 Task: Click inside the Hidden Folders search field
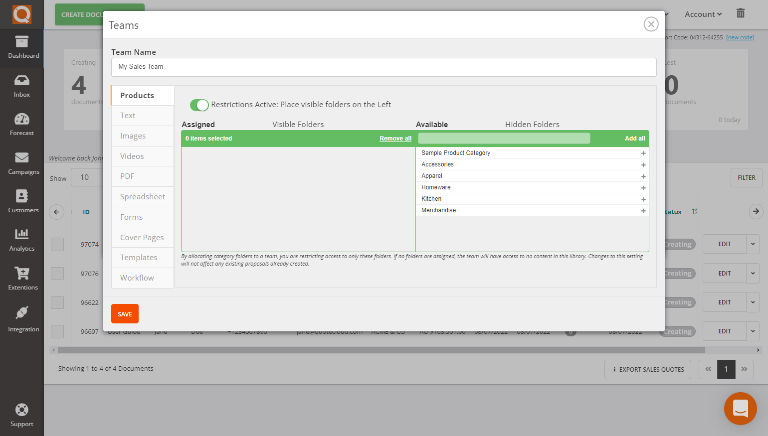click(x=504, y=139)
